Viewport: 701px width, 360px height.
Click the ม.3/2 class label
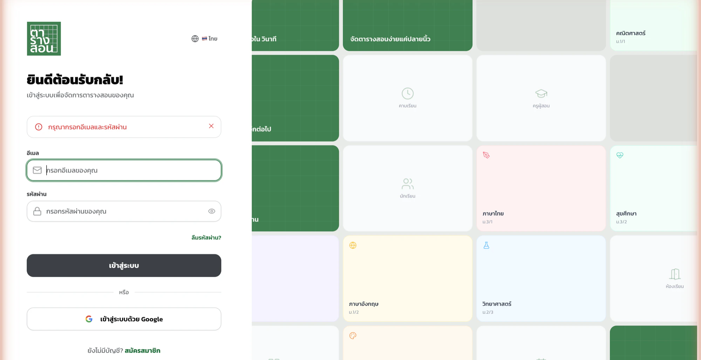tap(621, 222)
